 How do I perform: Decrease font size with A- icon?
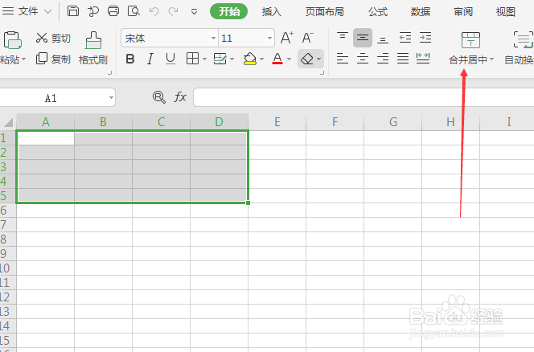[x=307, y=38]
